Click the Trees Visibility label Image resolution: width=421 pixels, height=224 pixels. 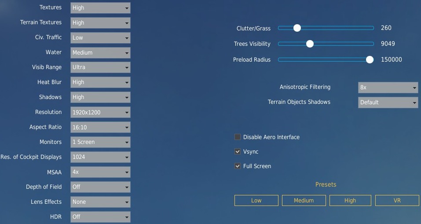click(252, 44)
